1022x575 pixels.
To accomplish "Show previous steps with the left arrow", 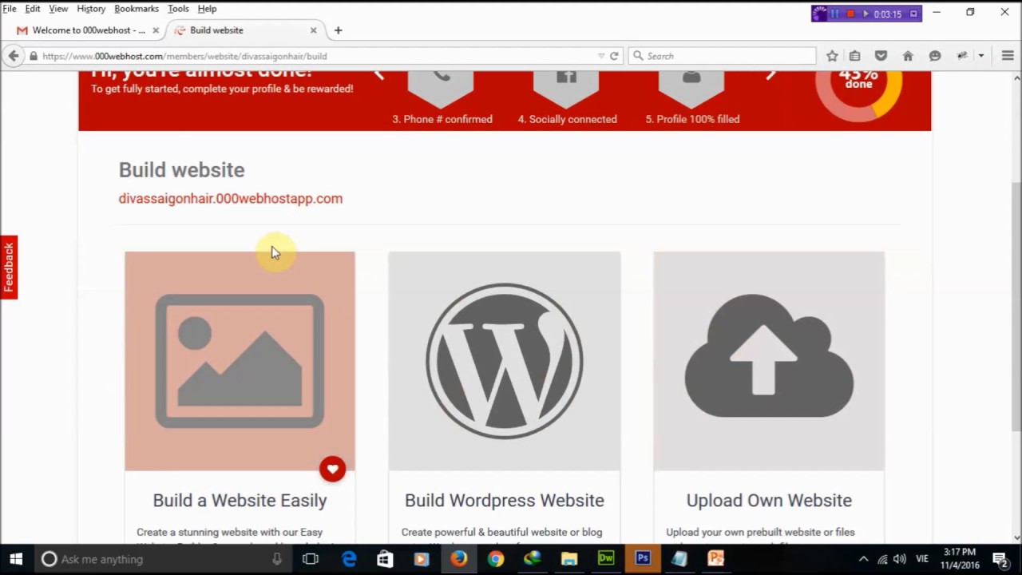I will point(379,74).
